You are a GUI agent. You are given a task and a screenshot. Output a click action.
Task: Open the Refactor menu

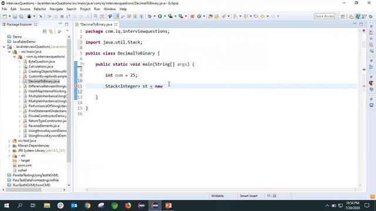40,9
